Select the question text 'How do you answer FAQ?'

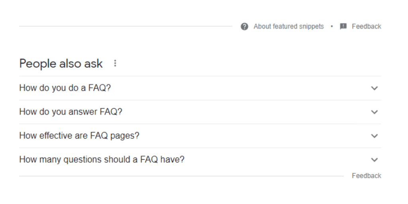click(71, 112)
